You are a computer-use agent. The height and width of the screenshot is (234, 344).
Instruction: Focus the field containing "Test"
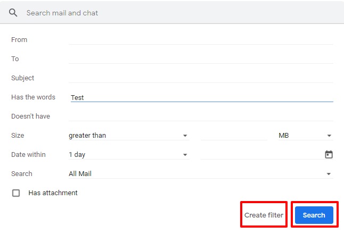pos(200,97)
